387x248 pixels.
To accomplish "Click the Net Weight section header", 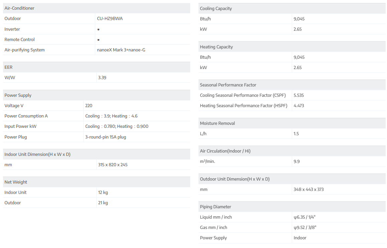I will 16,182.
